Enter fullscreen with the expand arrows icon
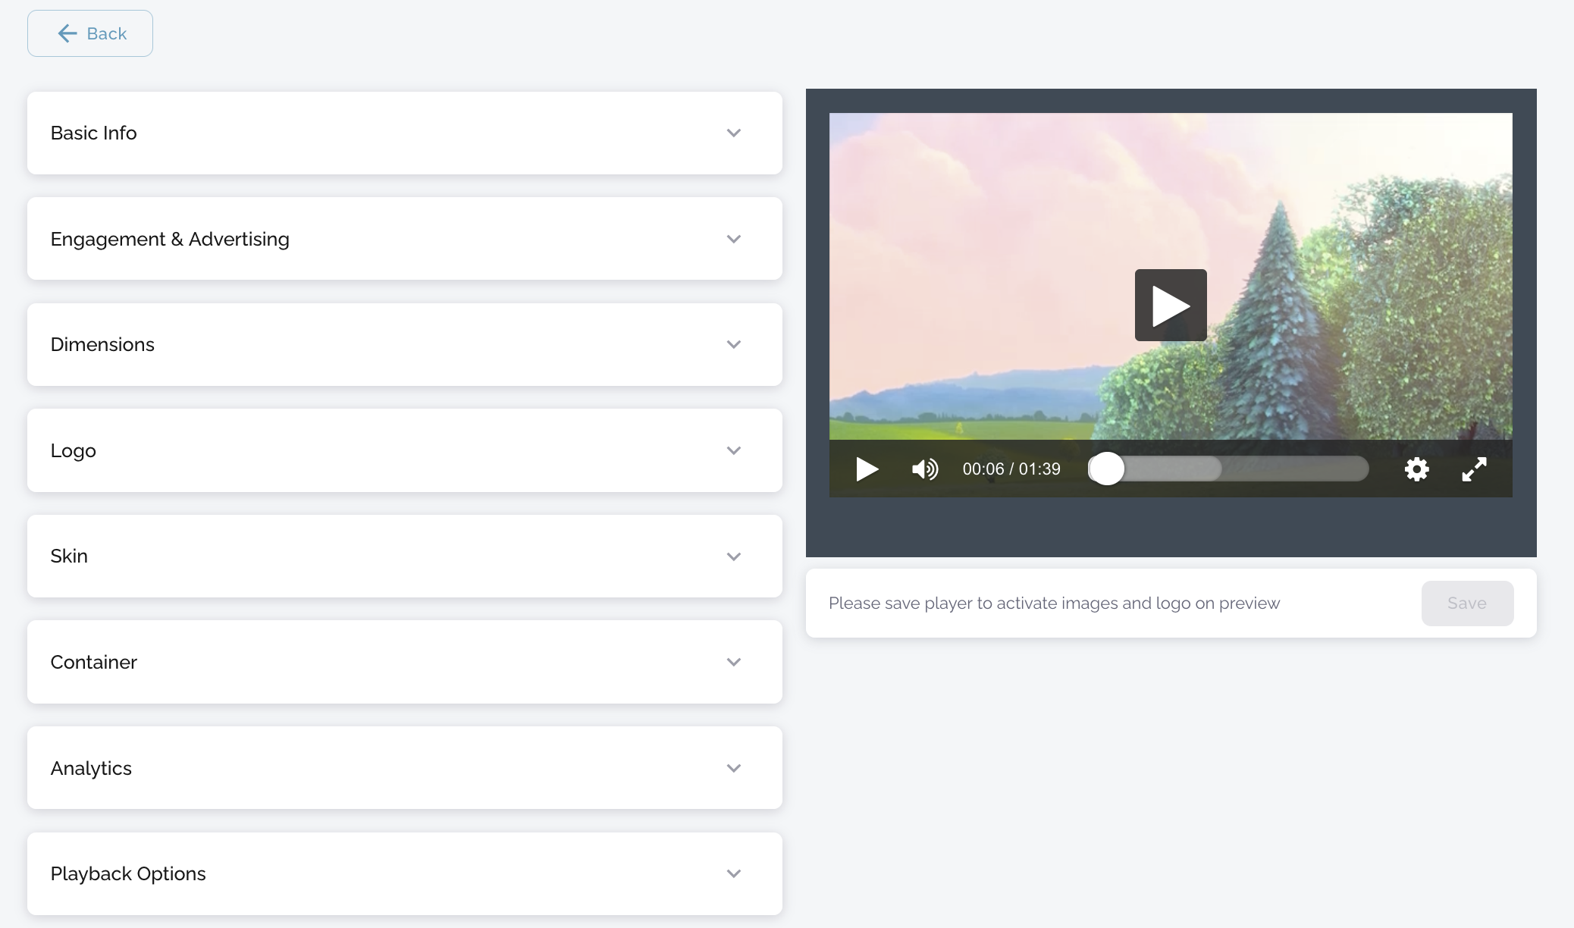 click(x=1474, y=469)
